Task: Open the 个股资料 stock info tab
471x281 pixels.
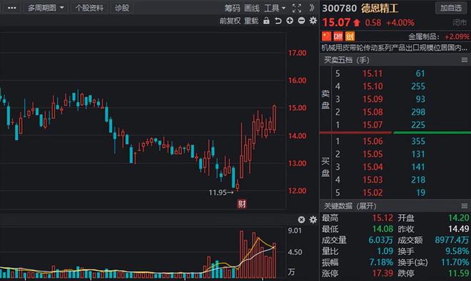Action: 89,8
